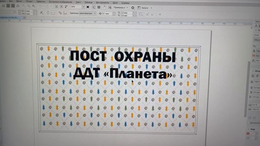The height and width of the screenshot is (146, 260).
Task: Click the nudge distance spinner arrows
Action: [114, 14]
